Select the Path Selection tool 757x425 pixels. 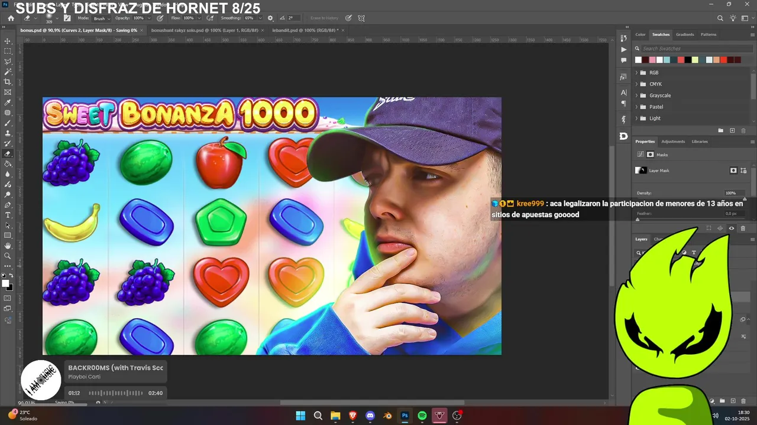click(x=8, y=225)
